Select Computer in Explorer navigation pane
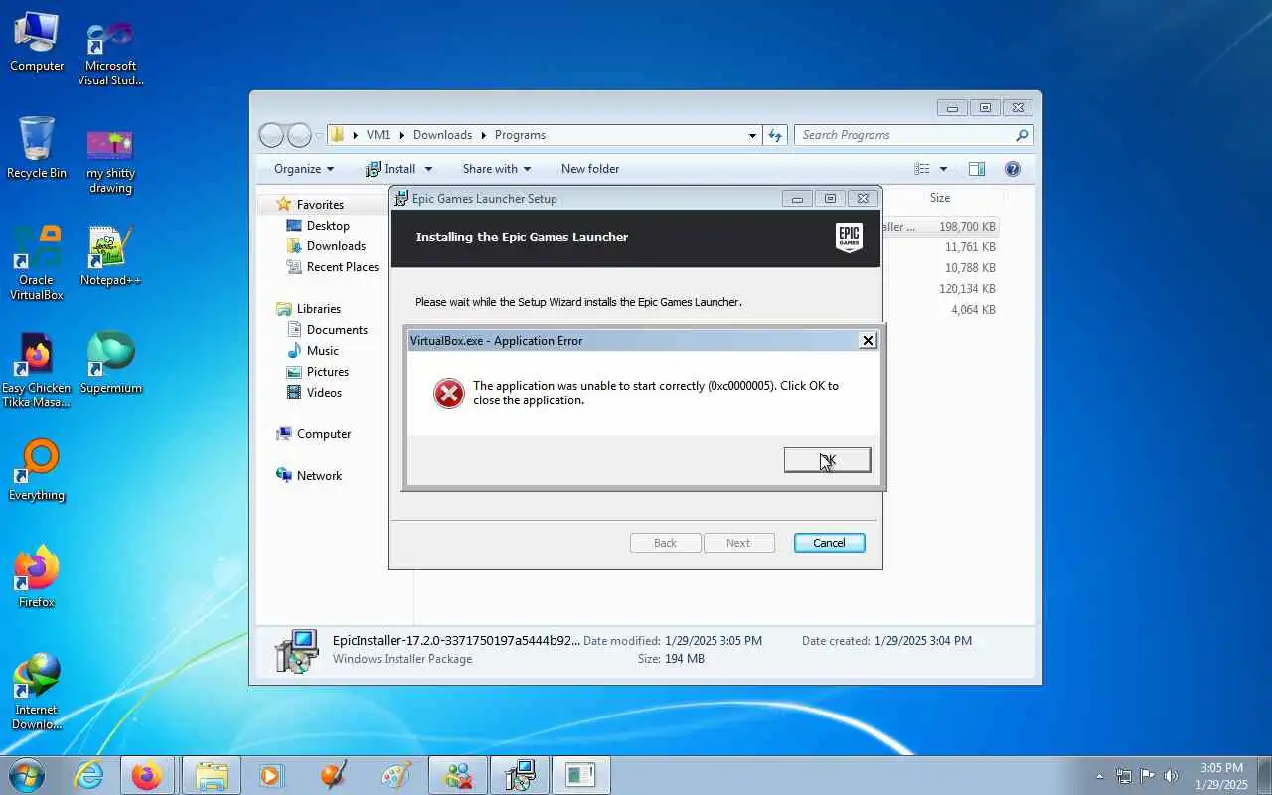 [x=324, y=434]
